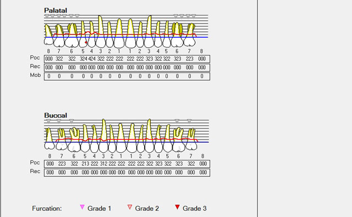Click the last Poc value 000 in Buccal row
This screenshot has height=217, width=352.
point(203,164)
